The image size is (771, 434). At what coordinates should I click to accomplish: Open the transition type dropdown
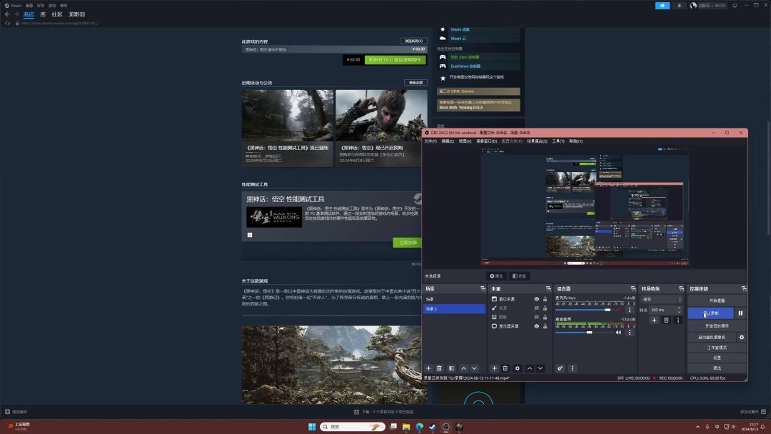click(x=661, y=299)
